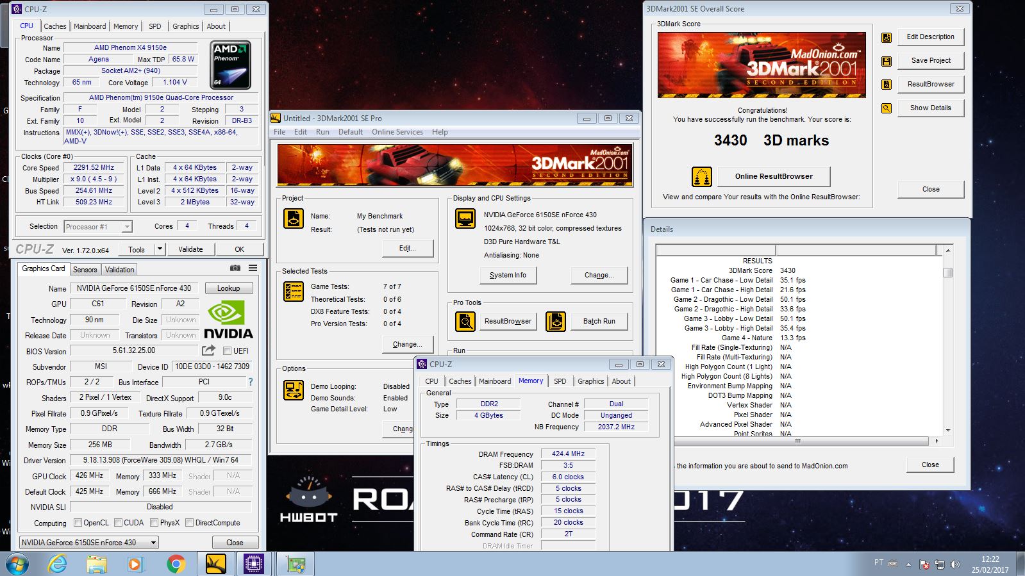Screen dimensions: 1025x576
Task: Open the Help menu in 3DMark2001
Action: (440, 132)
